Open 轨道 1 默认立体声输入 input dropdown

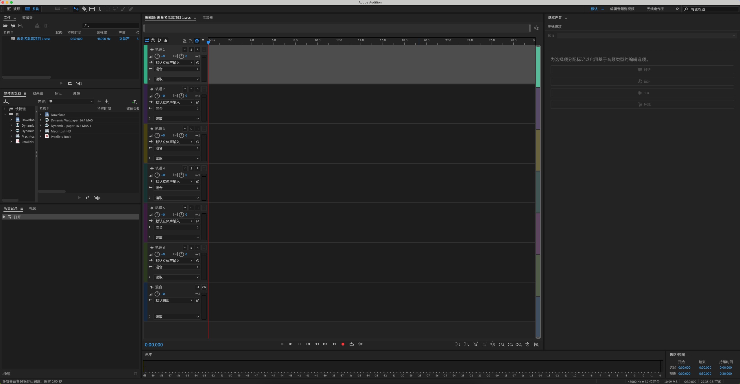[174, 62]
